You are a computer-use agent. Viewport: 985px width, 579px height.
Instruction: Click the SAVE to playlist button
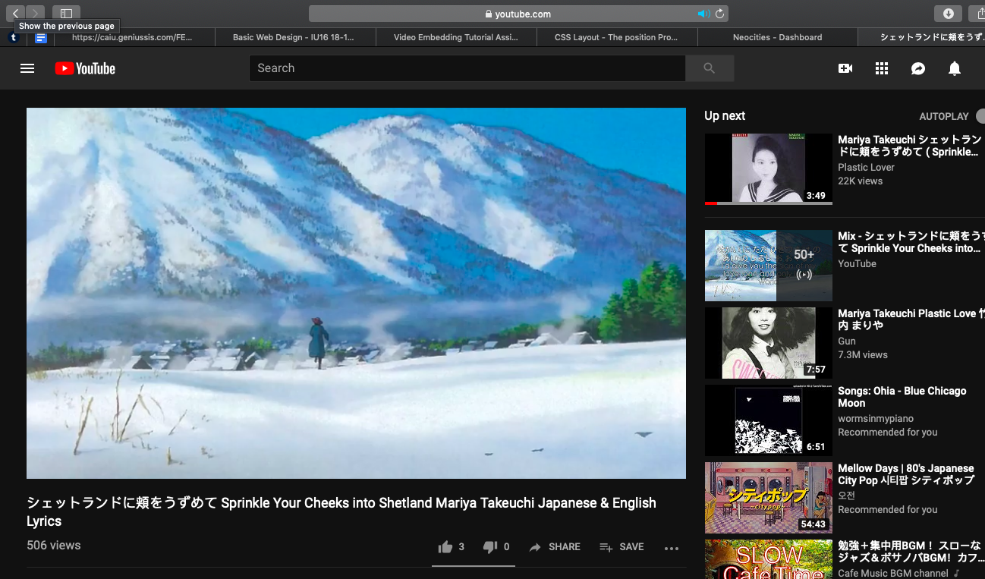[x=622, y=546]
